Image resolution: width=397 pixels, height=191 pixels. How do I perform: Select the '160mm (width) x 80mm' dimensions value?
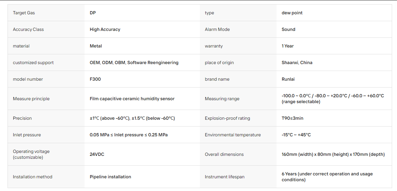point(333,154)
